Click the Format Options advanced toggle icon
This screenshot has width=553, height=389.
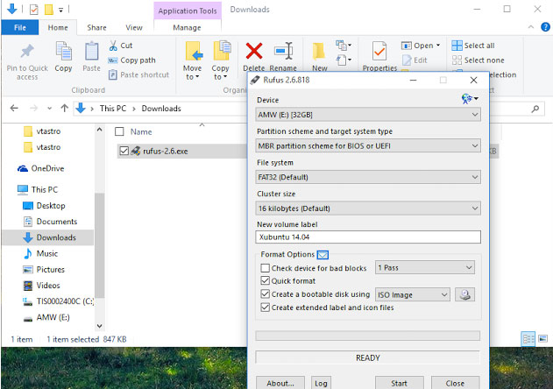[x=323, y=254]
